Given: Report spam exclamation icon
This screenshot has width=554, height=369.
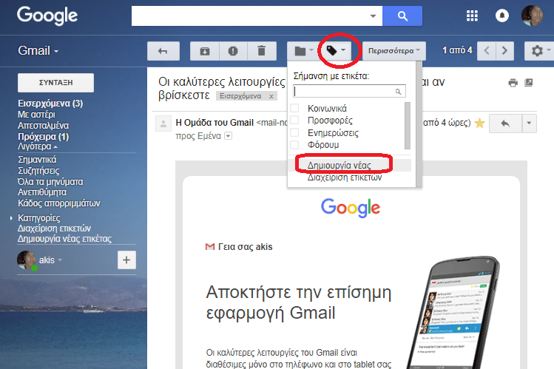Looking at the screenshot, I should coord(233,51).
